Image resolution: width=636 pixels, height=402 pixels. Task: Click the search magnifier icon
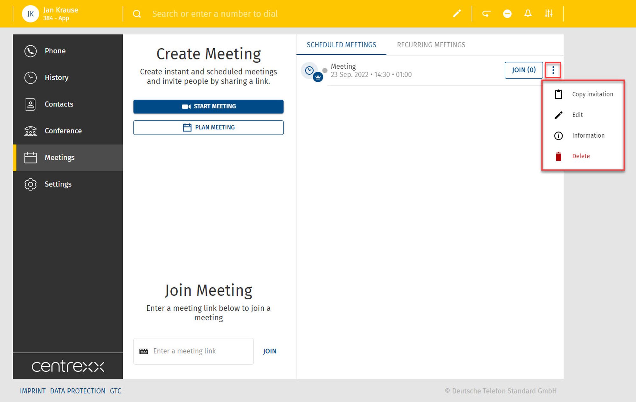click(x=137, y=14)
